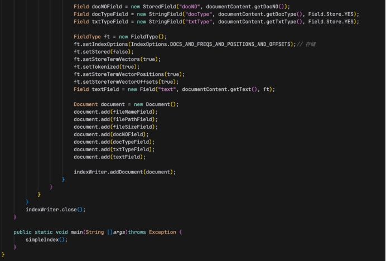
Task: Click the document.add(fileNameField) line
Action: [x=115, y=112]
